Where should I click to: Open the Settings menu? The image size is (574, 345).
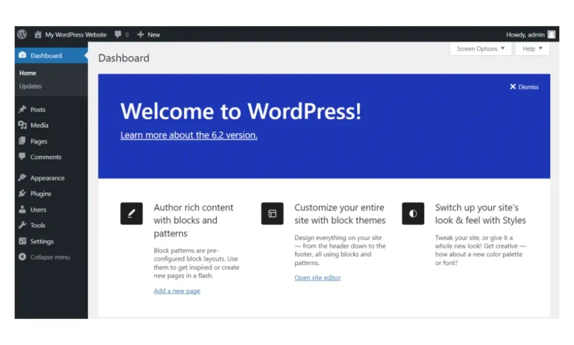coord(41,241)
